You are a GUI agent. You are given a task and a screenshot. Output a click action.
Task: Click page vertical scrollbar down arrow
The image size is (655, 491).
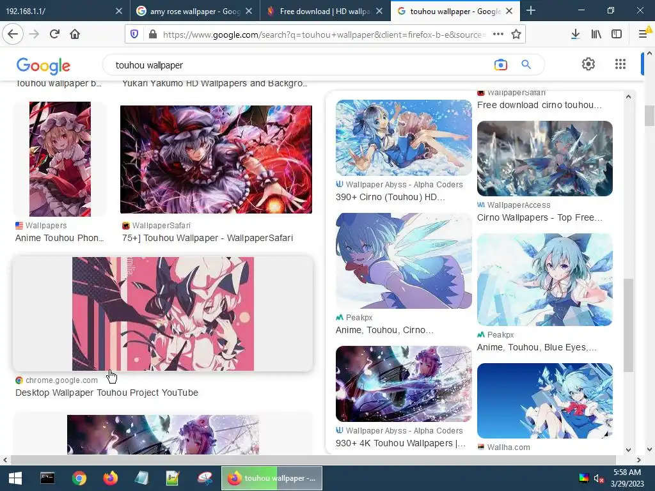[649, 449]
